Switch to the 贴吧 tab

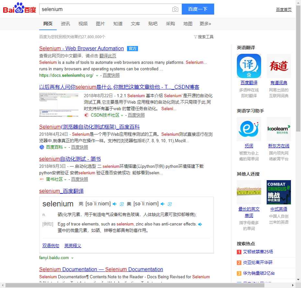[x=153, y=24]
